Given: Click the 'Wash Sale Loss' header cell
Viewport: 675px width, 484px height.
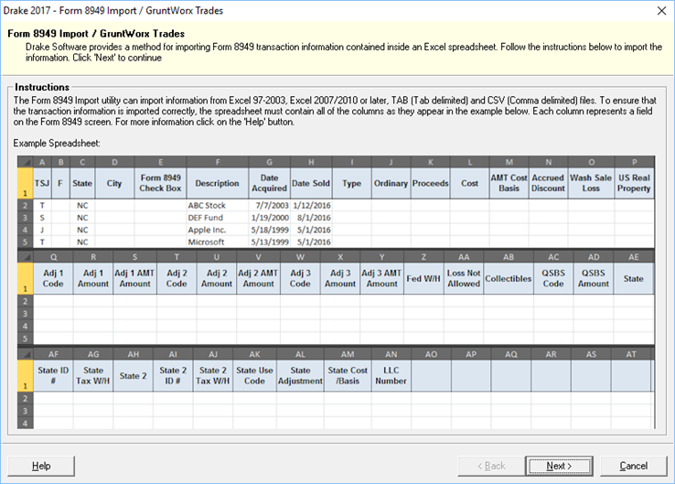Looking at the screenshot, I should point(591,183).
